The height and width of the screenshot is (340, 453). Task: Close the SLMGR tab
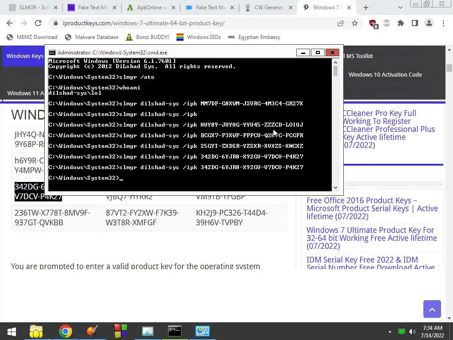tap(56, 8)
